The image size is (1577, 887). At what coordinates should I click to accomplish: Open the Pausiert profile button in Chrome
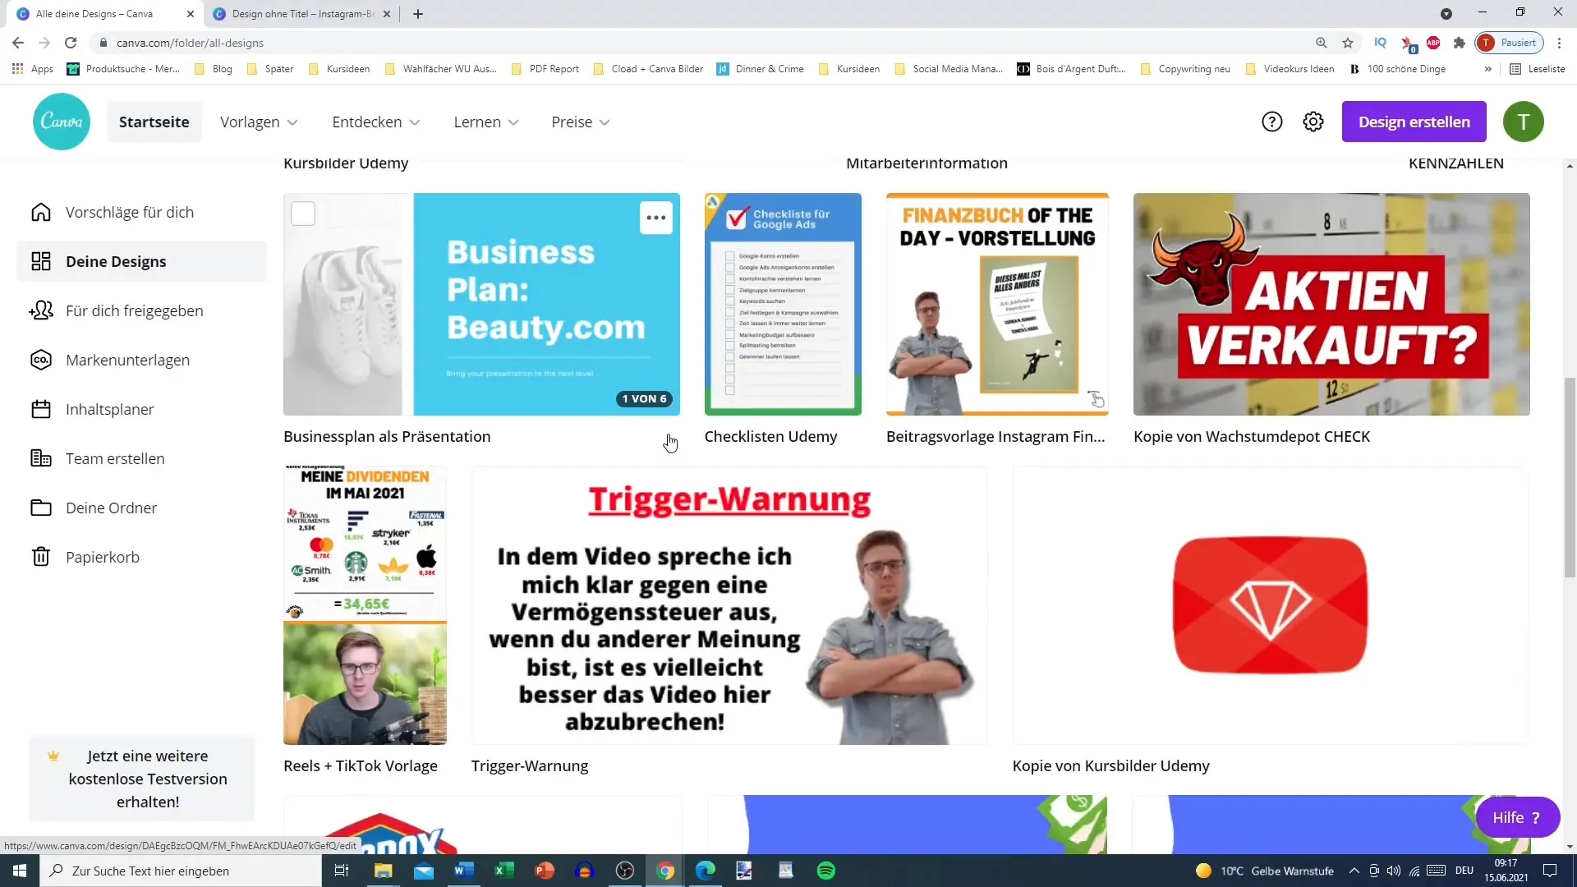point(1510,43)
